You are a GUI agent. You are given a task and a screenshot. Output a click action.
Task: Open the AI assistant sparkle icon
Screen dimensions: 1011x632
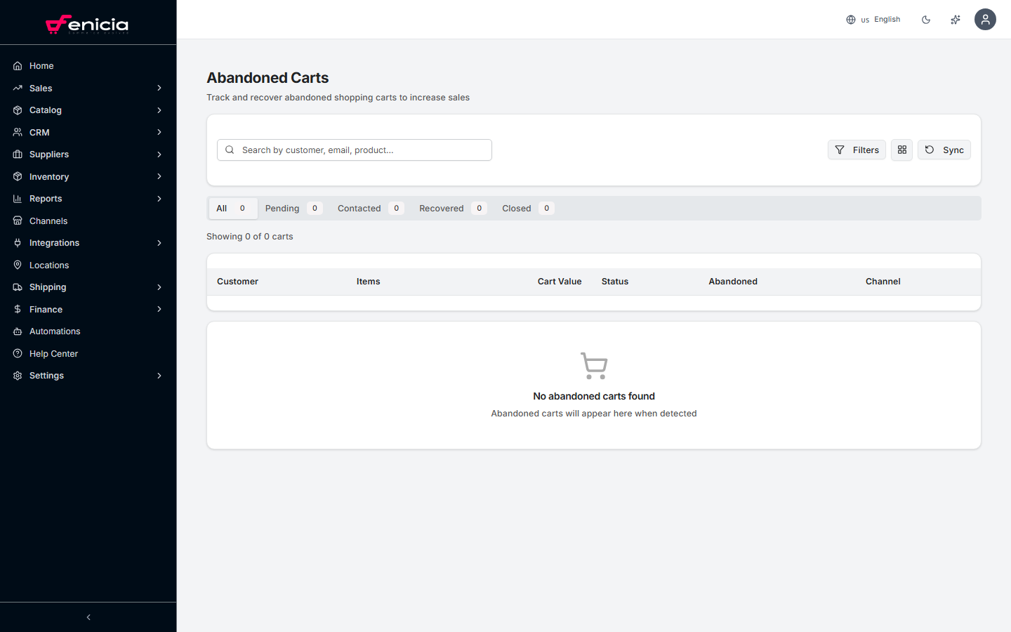[955, 19]
